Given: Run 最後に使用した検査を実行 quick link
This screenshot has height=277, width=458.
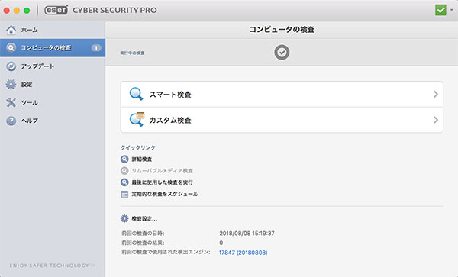Looking at the screenshot, I should 162,182.
